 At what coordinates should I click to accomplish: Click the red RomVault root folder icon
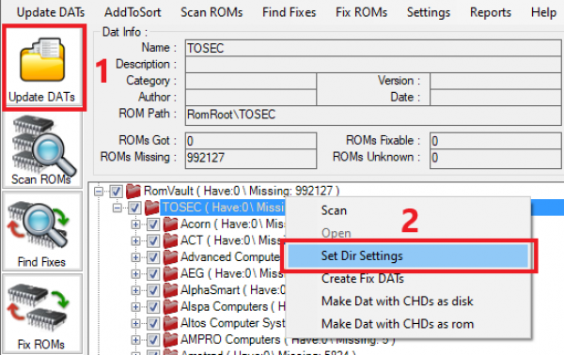(x=133, y=192)
